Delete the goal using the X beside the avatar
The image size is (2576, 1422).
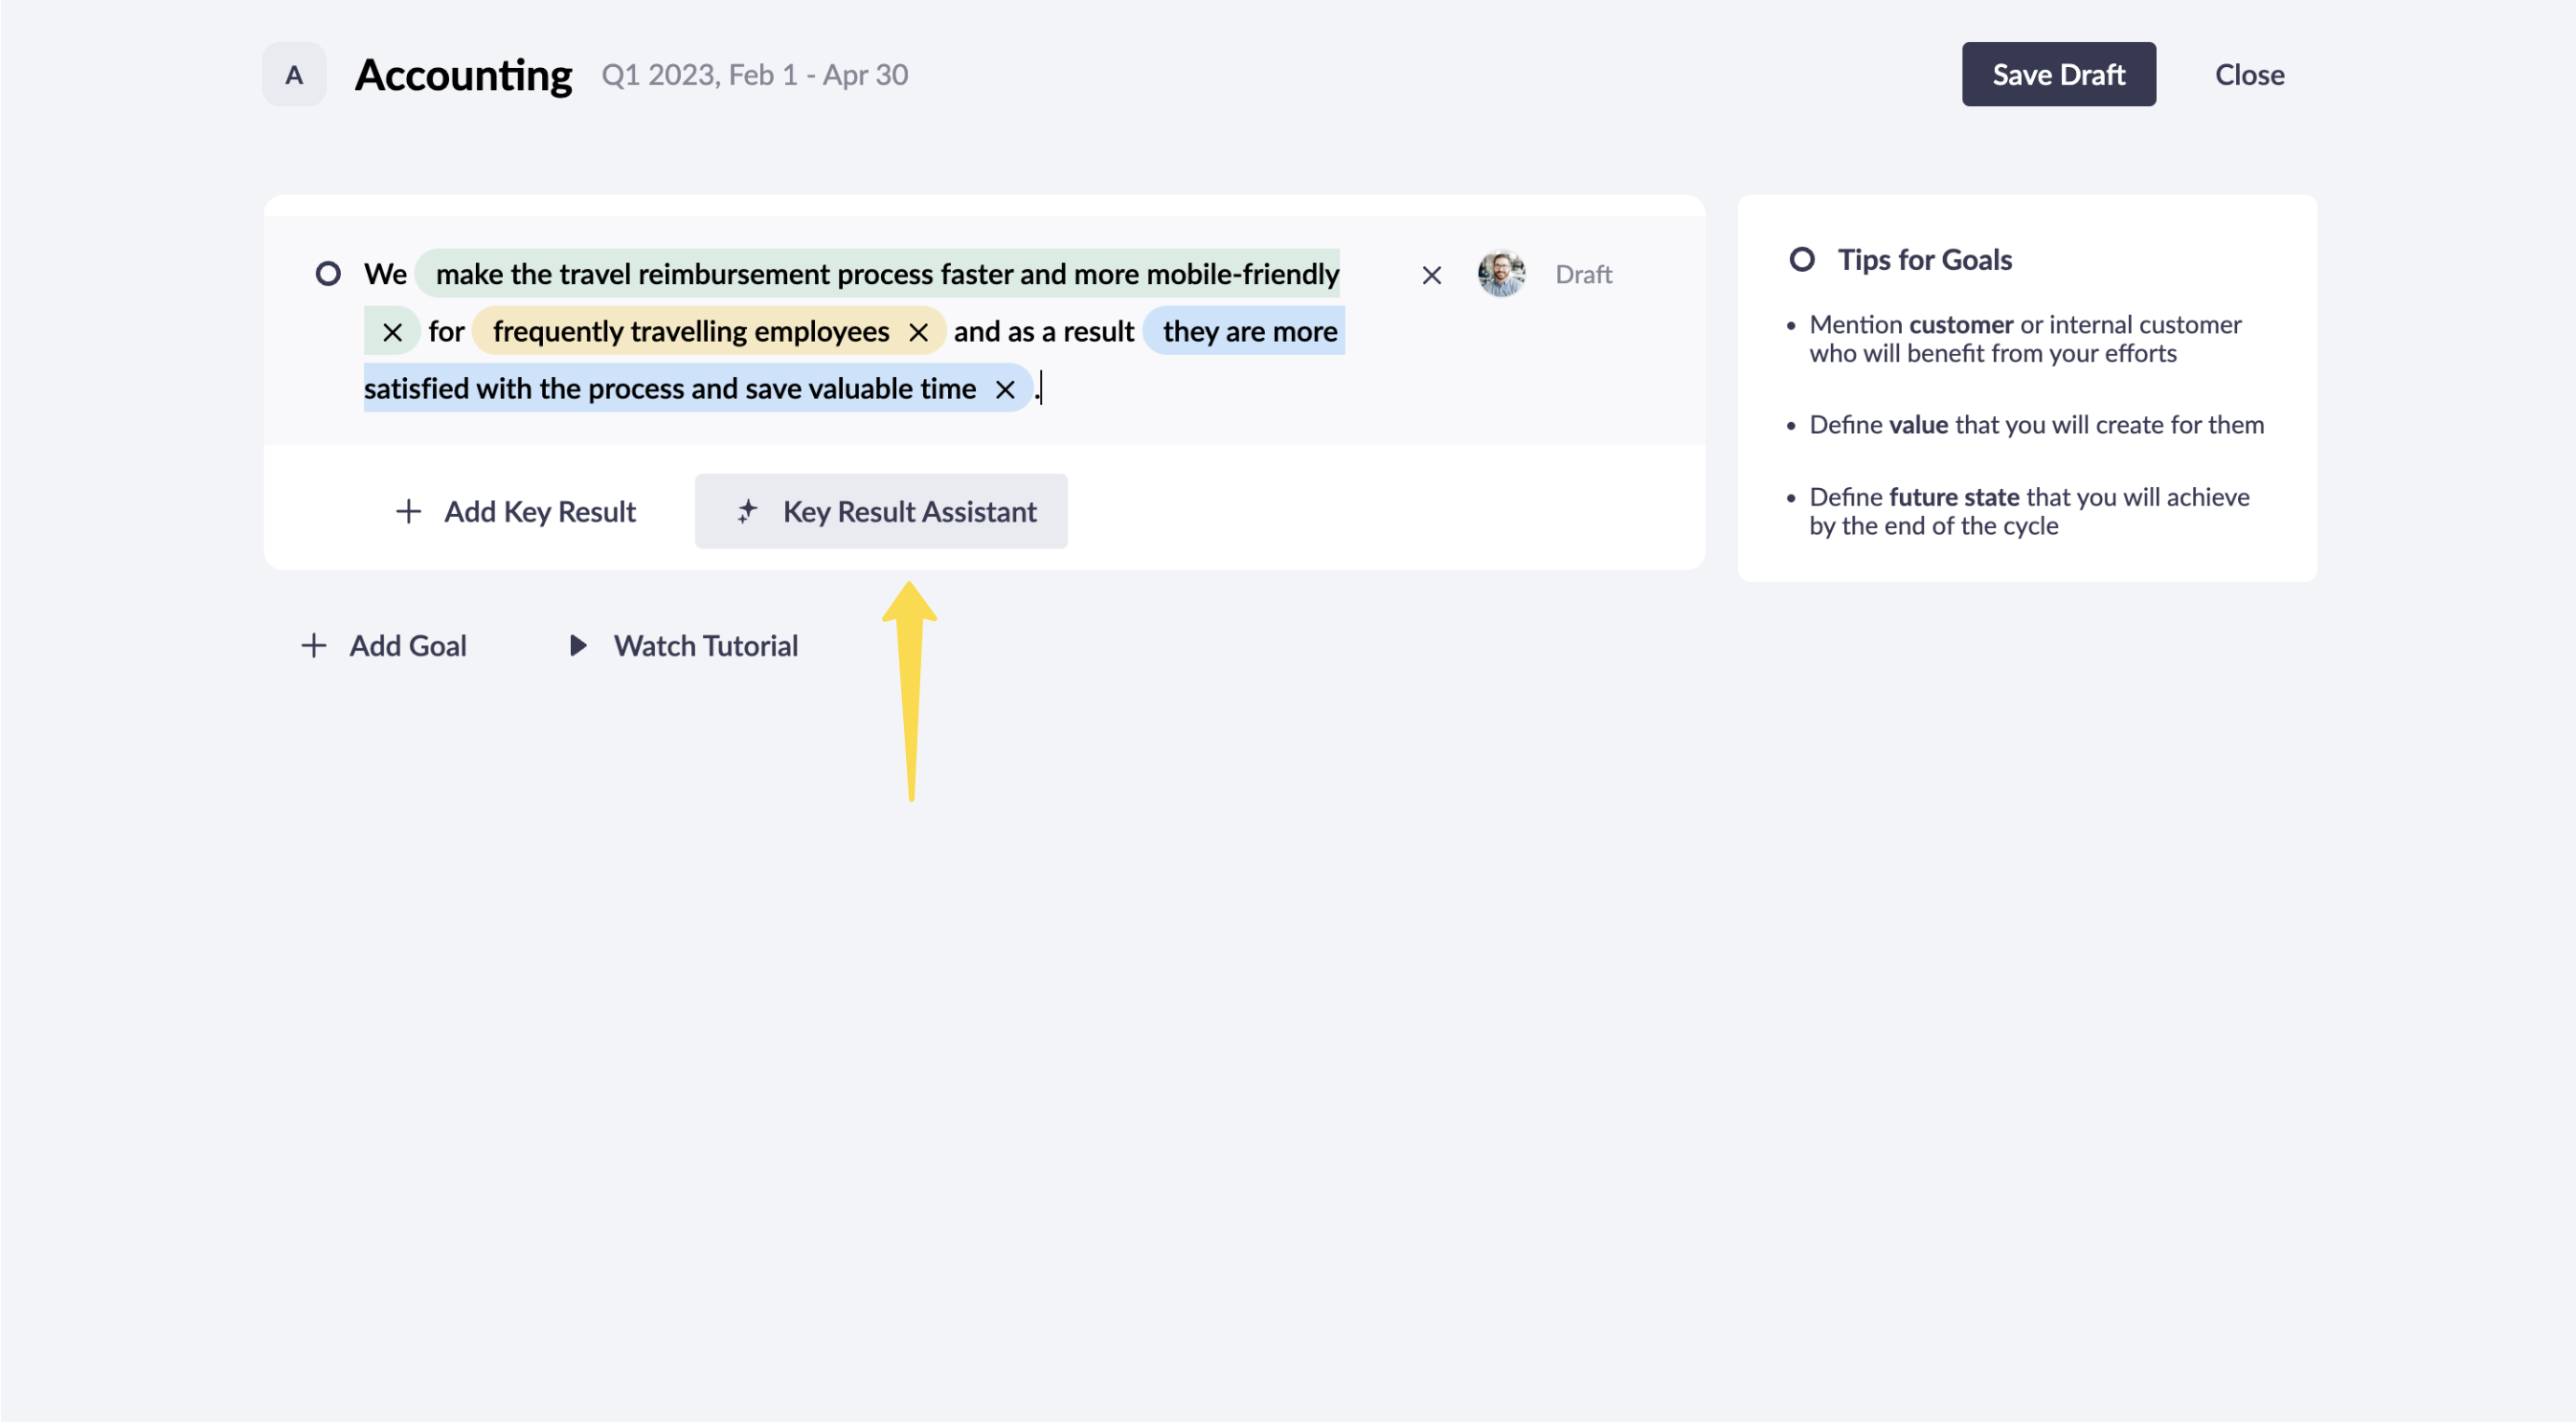(1431, 275)
